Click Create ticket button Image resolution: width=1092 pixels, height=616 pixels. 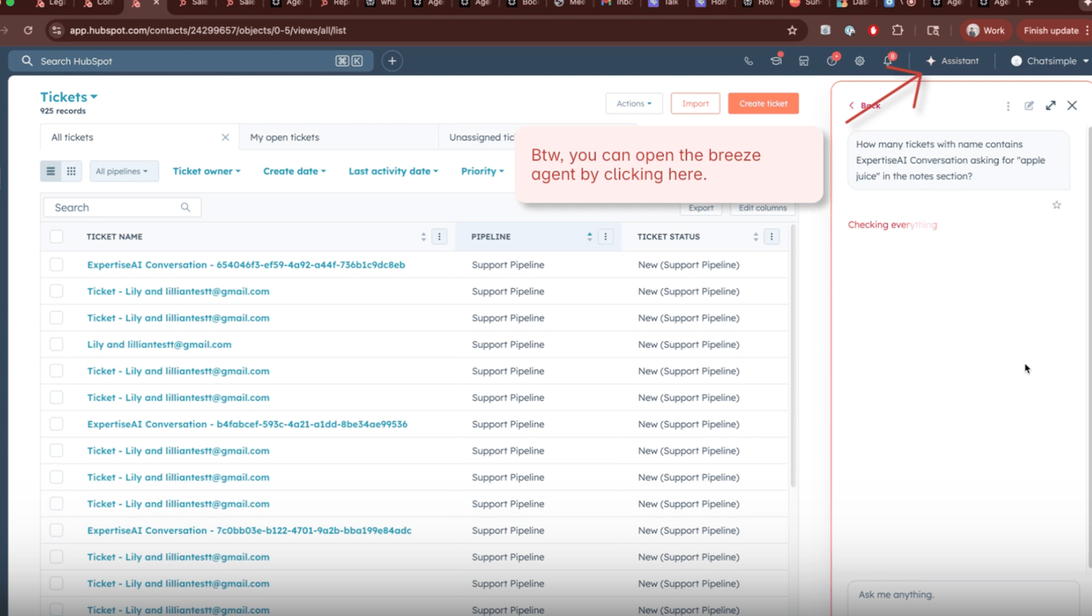click(764, 103)
